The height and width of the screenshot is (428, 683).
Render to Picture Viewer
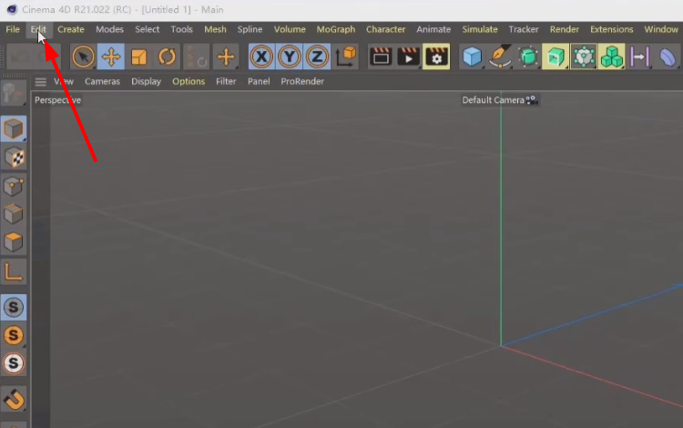(409, 56)
